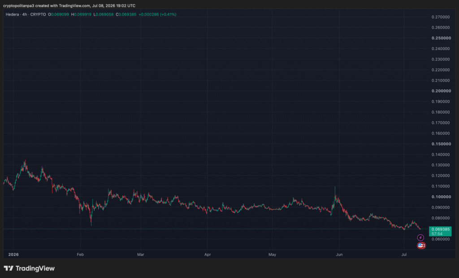Click the 0.180000 price axis label

441,112
